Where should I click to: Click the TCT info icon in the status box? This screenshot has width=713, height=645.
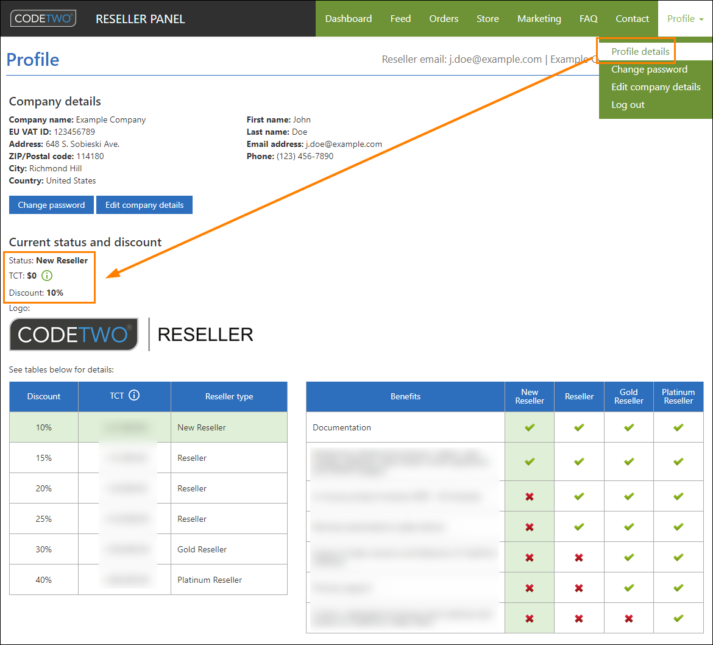pos(46,275)
